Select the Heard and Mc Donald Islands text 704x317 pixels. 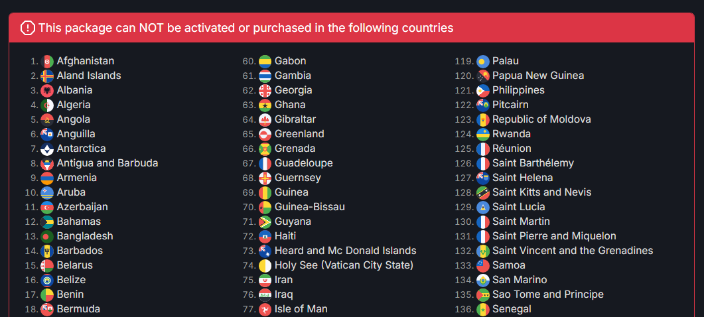tap(345, 251)
